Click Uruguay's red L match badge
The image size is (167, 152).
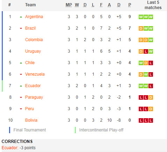[x=146, y=51]
